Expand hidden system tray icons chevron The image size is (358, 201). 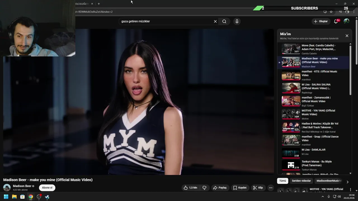click(323, 197)
